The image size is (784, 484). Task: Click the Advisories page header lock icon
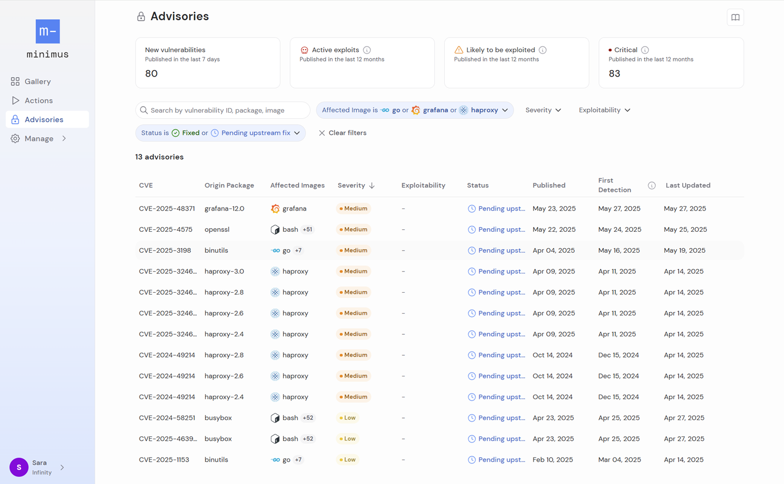(141, 17)
